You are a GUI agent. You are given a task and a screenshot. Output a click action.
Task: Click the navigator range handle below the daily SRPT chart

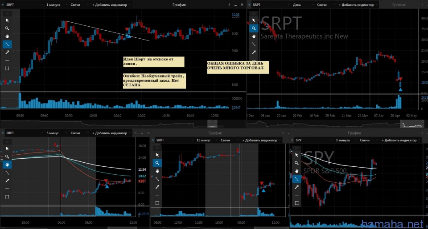(412, 124)
